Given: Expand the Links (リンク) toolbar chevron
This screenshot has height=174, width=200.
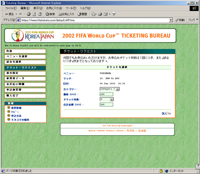Looking at the screenshot, I should pyautogui.click(x=197, y=19).
